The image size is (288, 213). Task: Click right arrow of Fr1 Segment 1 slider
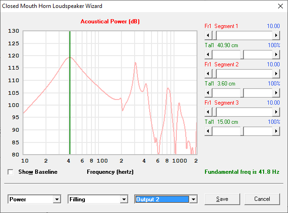pyautogui.click(x=276, y=35)
